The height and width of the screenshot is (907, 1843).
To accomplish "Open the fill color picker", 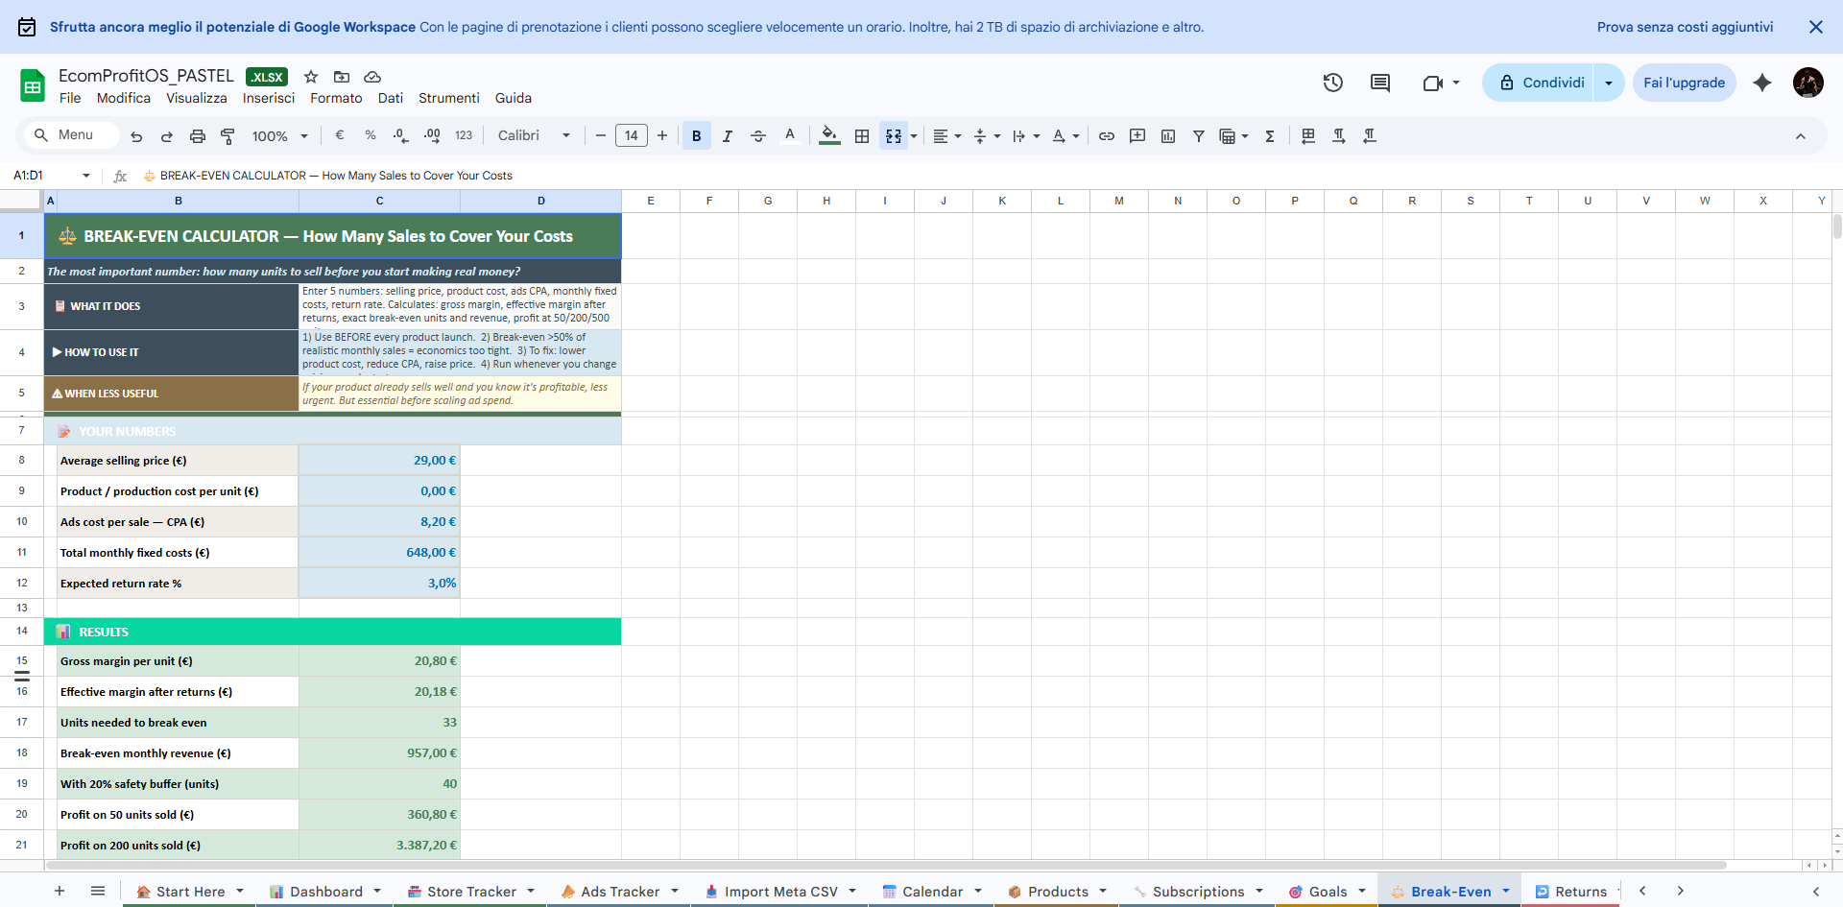I will tap(829, 136).
